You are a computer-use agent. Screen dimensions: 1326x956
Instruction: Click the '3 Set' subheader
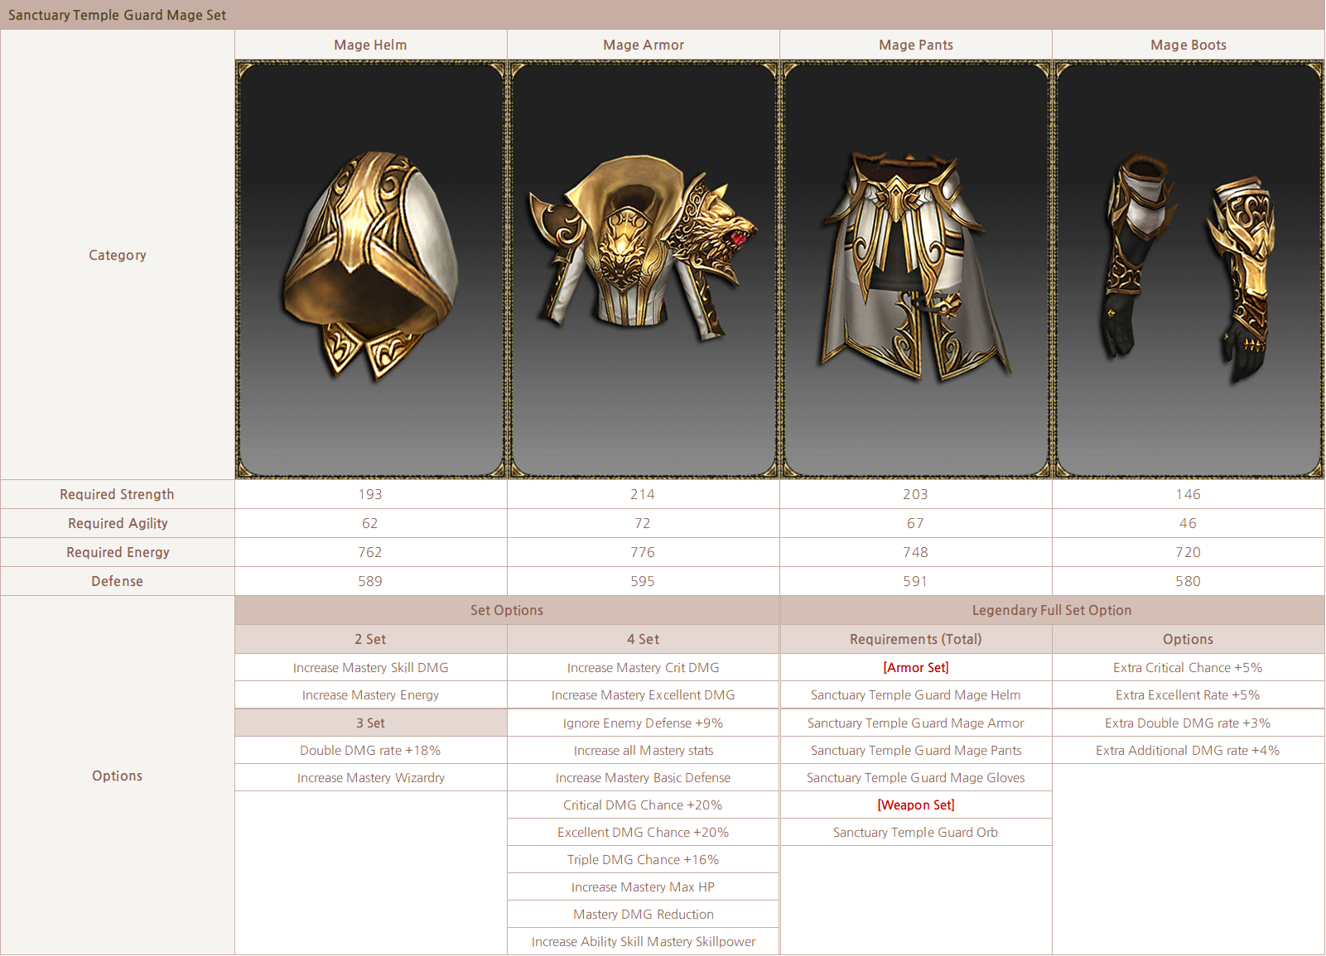[370, 723]
